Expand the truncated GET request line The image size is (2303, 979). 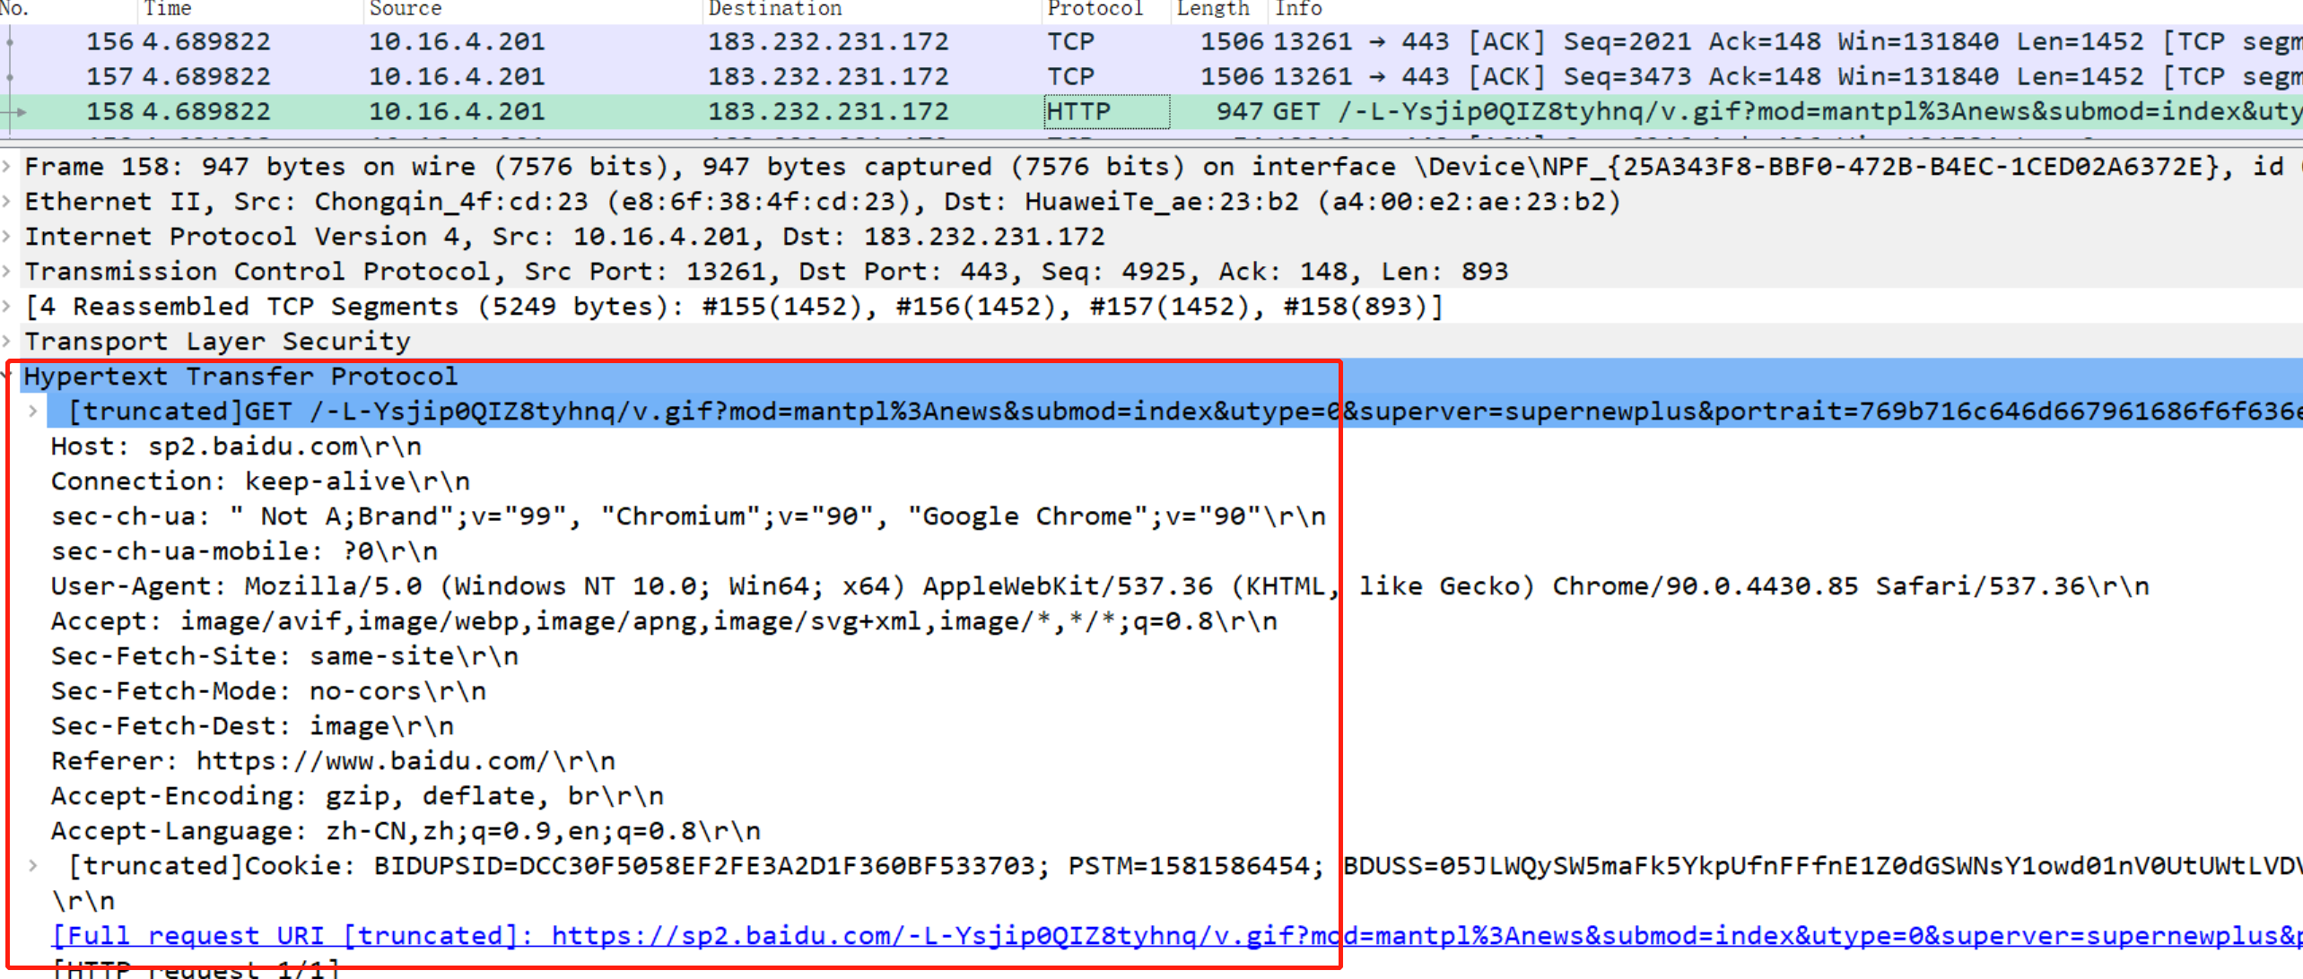32,411
